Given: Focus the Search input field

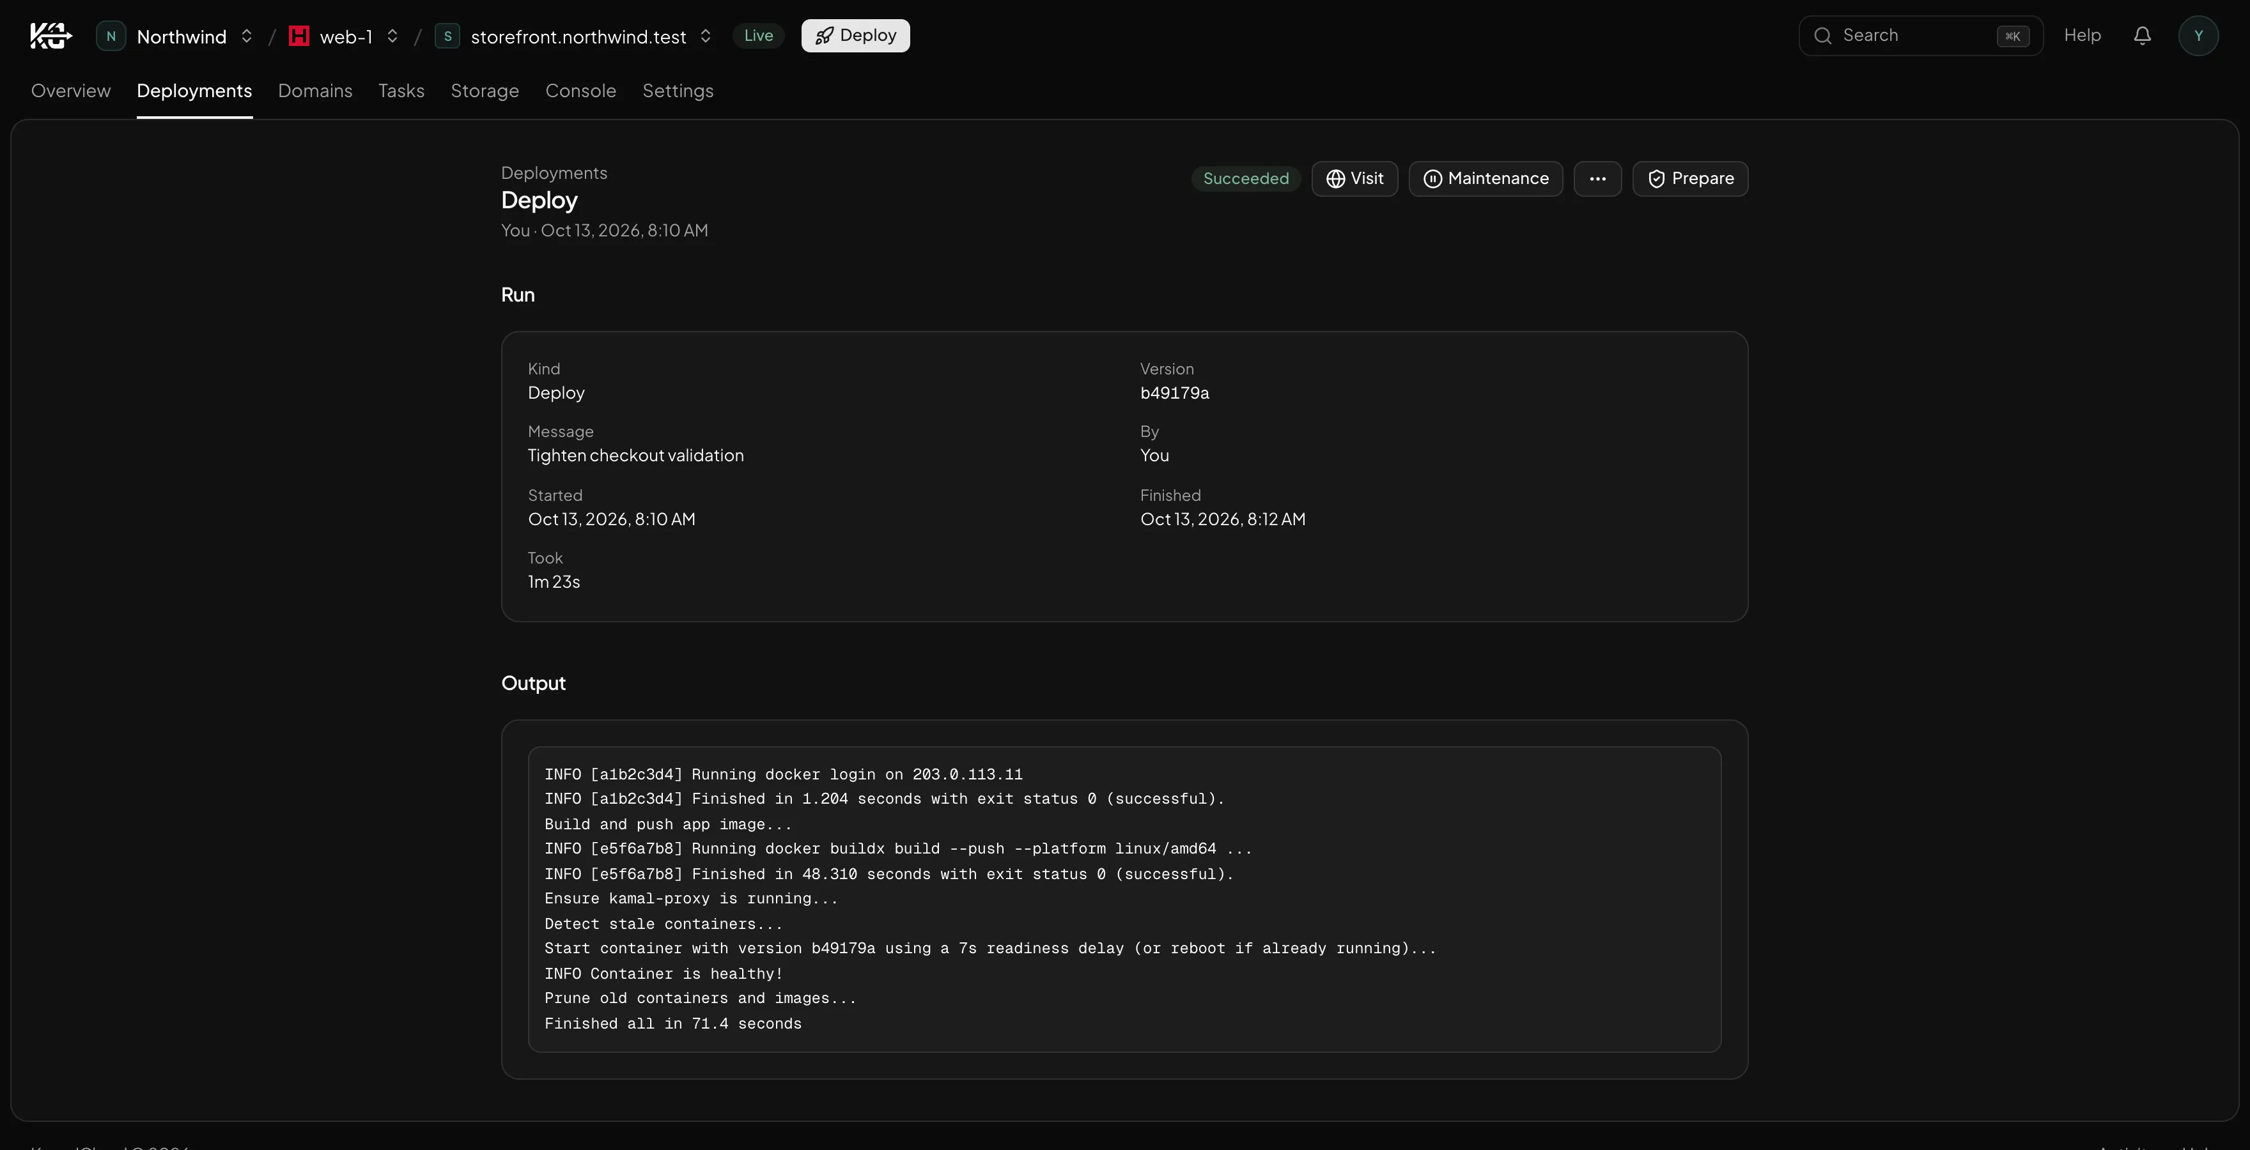Looking at the screenshot, I should click(1921, 36).
